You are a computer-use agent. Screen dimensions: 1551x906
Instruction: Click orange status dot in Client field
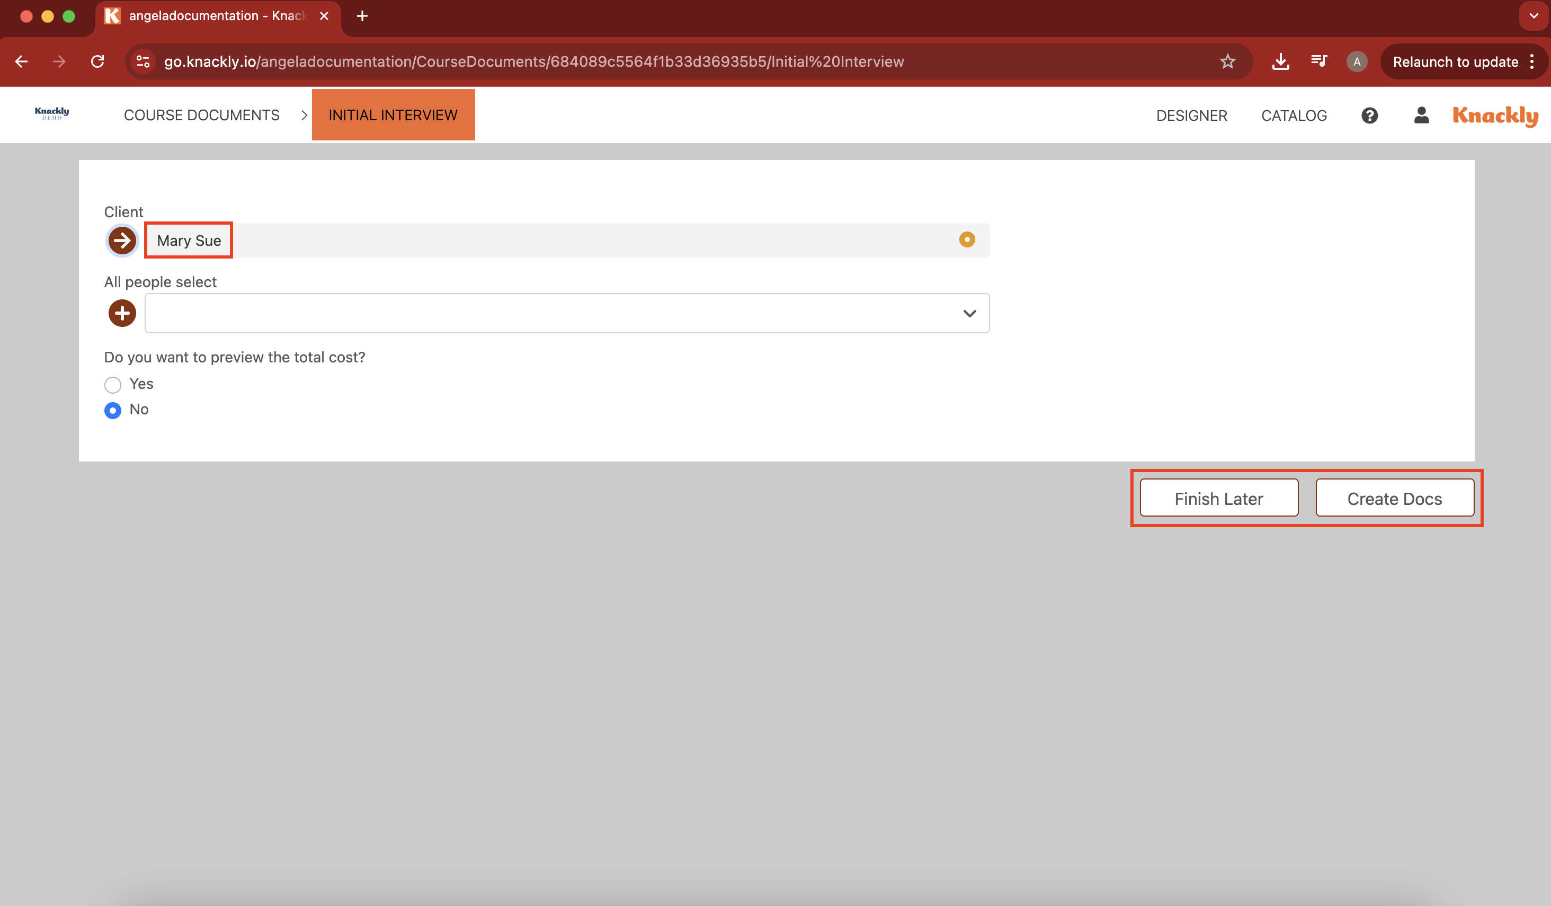[x=967, y=239]
